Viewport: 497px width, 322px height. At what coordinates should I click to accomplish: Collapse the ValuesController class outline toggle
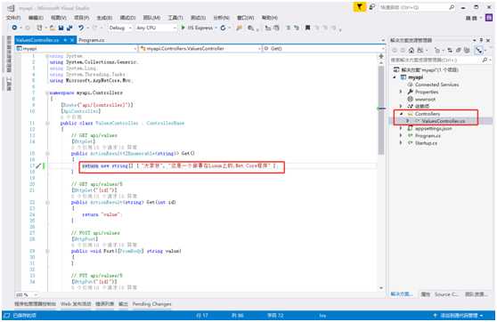47,123
